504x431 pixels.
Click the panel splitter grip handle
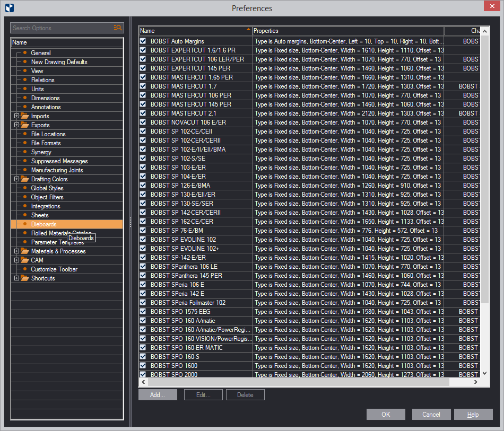pos(130,222)
